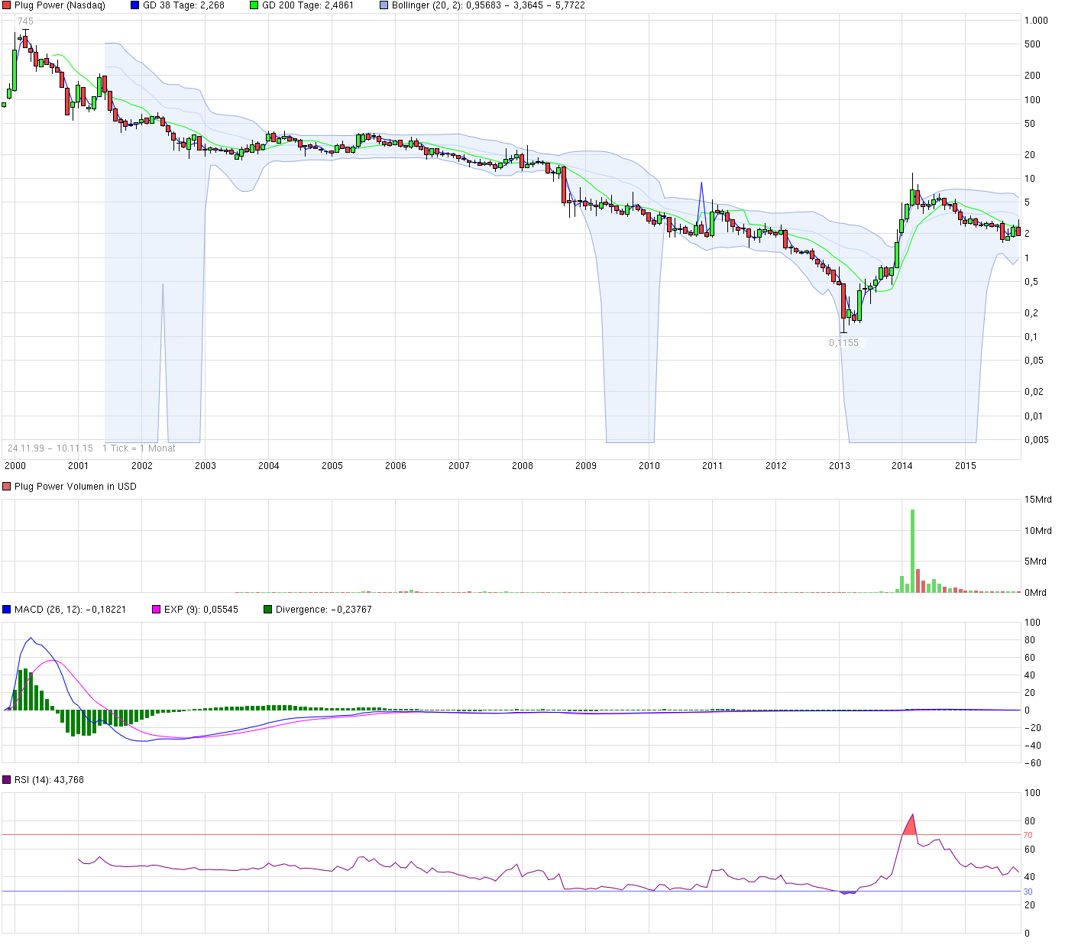Click the '-60' MACD axis label
Image resolution: width=1065 pixels, height=945 pixels.
(x=1032, y=763)
